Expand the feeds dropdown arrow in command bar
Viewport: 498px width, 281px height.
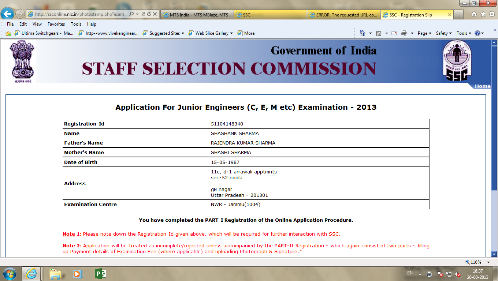point(386,33)
